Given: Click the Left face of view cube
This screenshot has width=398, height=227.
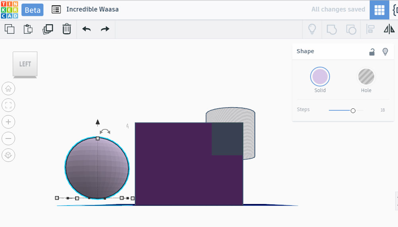Looking at the screenshot, I should (25, 63).
